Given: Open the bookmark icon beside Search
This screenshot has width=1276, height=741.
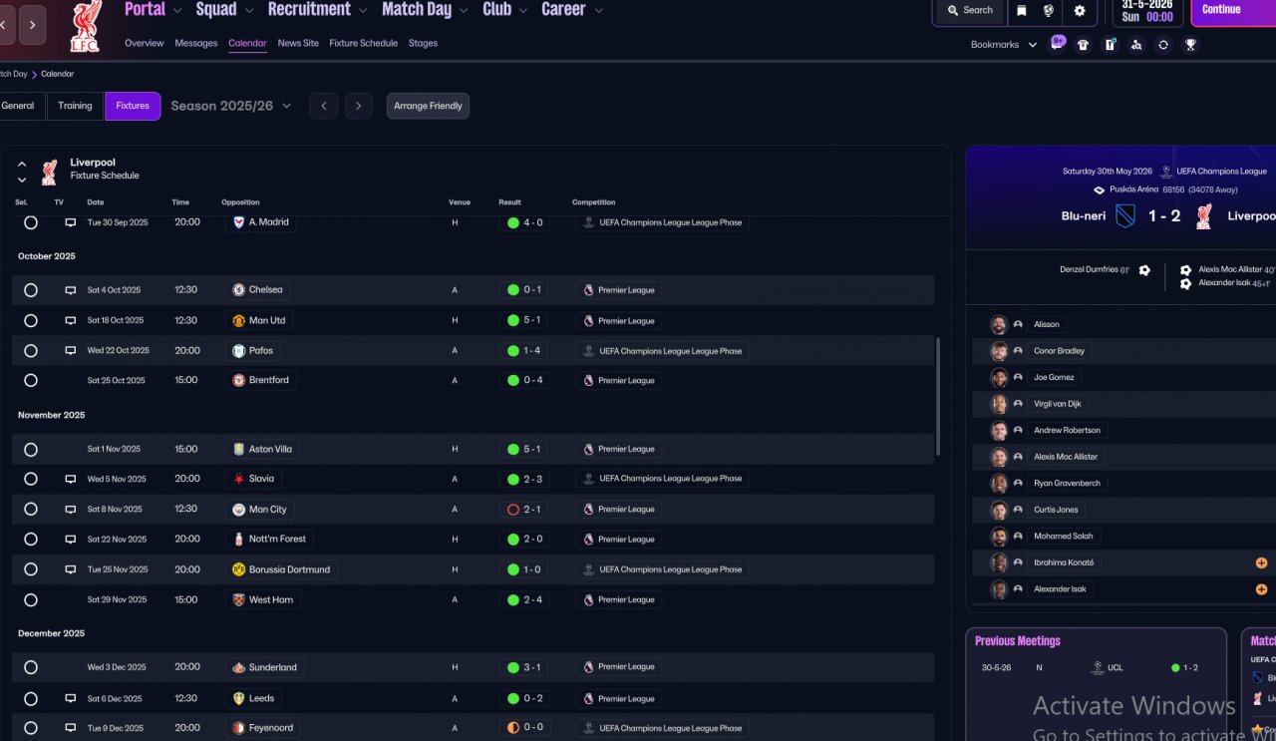Looking at the screenshot, I should 1022,10.
